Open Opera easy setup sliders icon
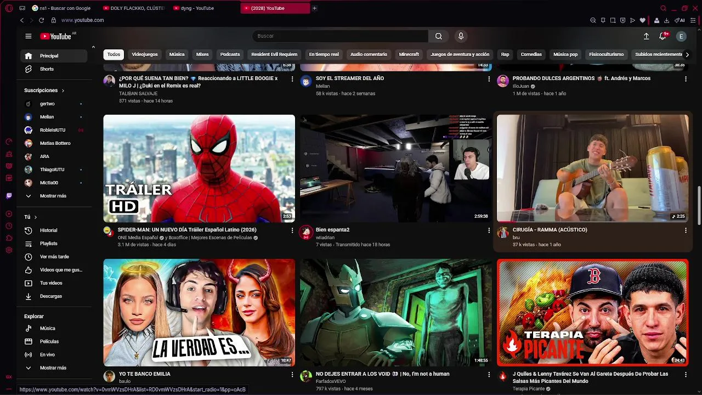 pyautogui.click(x=693, y=20)
